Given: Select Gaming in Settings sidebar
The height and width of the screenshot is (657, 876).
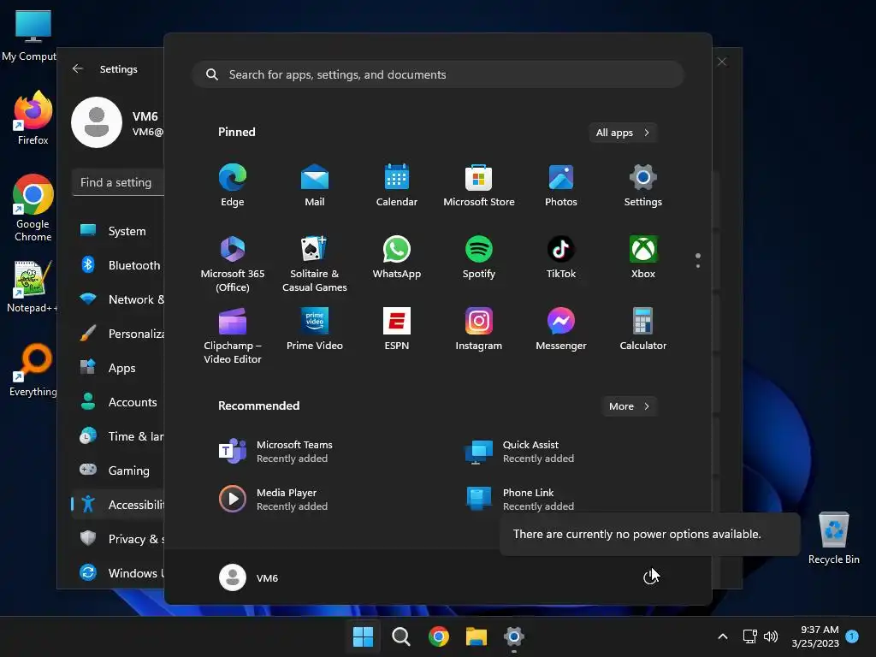Looking at the screenshot, I should [x=118, y=471].
